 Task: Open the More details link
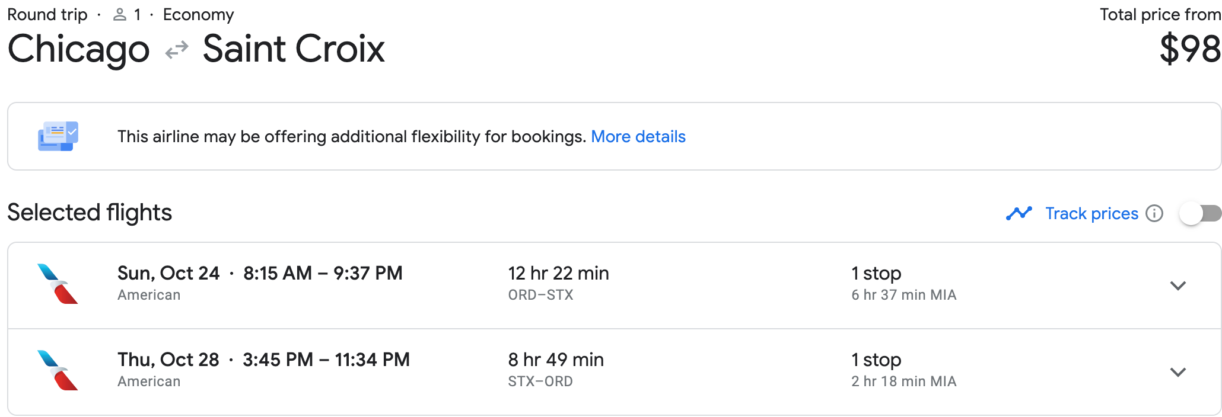click(638, 137)
